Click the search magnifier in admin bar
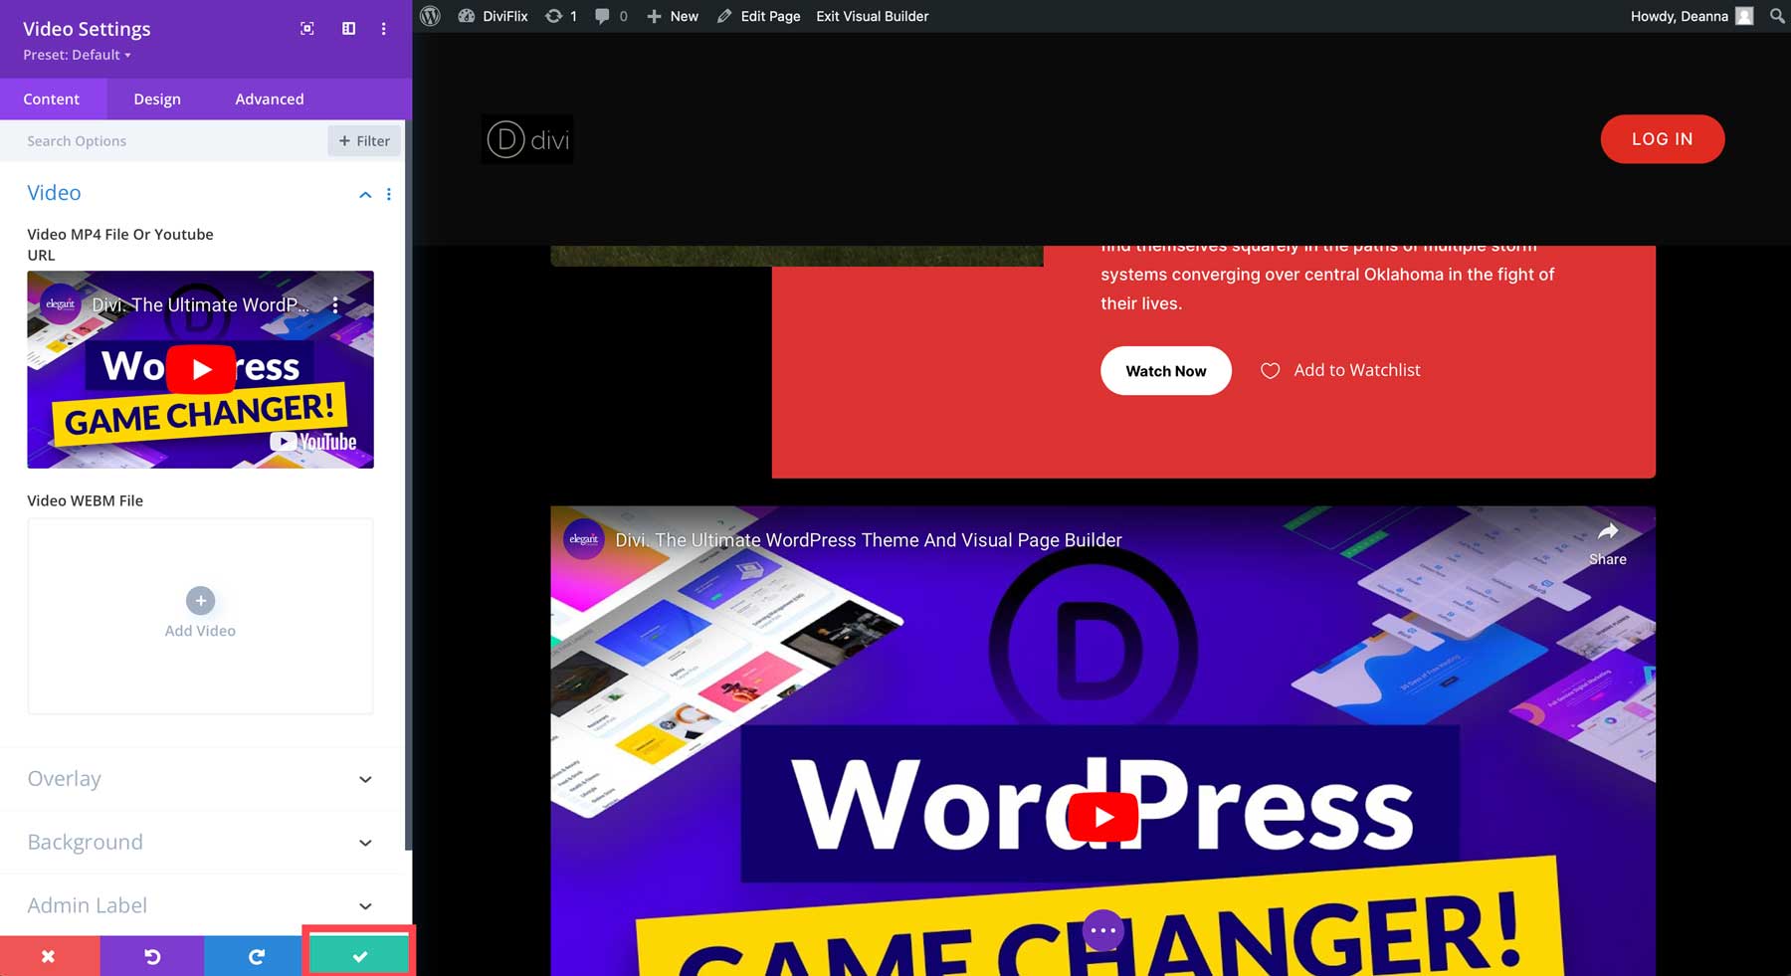The height and width of the screenshot is (976, 1791). (1777, 16)
